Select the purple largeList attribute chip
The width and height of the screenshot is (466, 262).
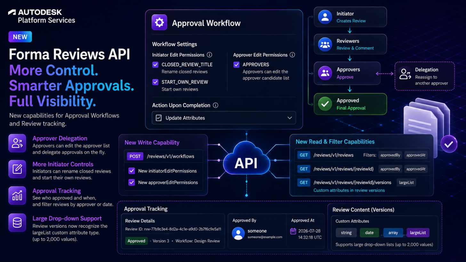tap(418, 233)
